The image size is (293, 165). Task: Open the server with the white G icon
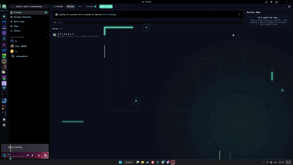tap(4, 72)
